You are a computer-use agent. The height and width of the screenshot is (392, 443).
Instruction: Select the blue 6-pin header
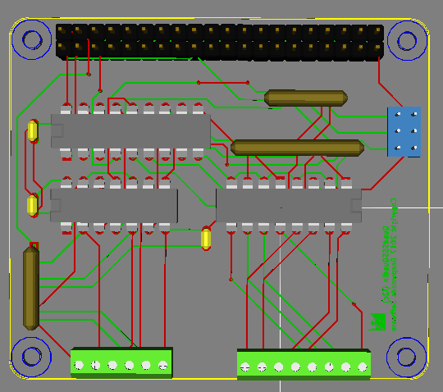404,131
